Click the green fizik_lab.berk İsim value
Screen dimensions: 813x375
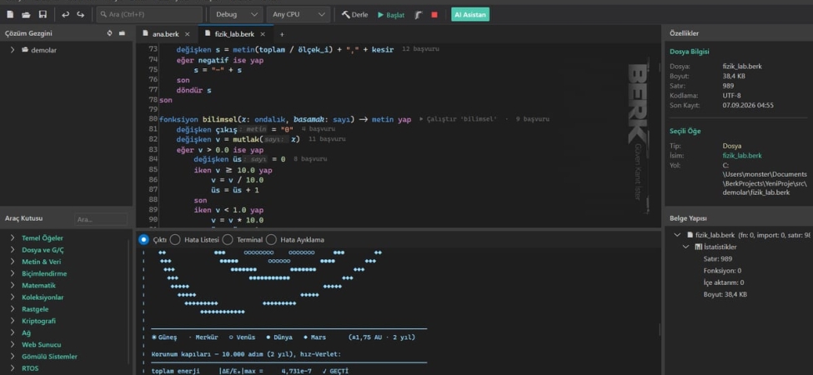click(742, 155)
